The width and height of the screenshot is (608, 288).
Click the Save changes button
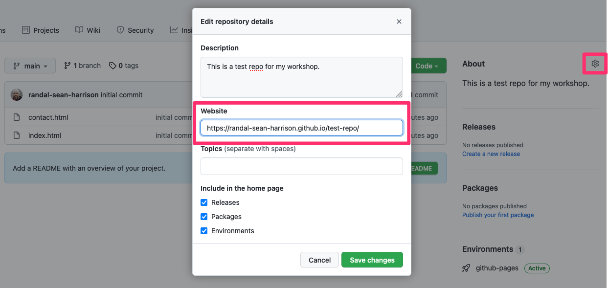point(372,260)
